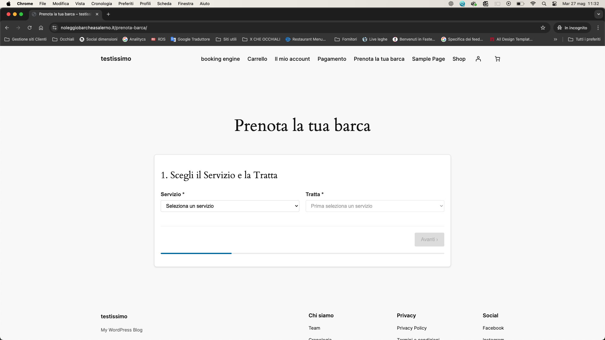Image resolution: width=605 pixels, height=340 pixels.
Task: Open a new tab with plus icon
Action: point(108,14)
